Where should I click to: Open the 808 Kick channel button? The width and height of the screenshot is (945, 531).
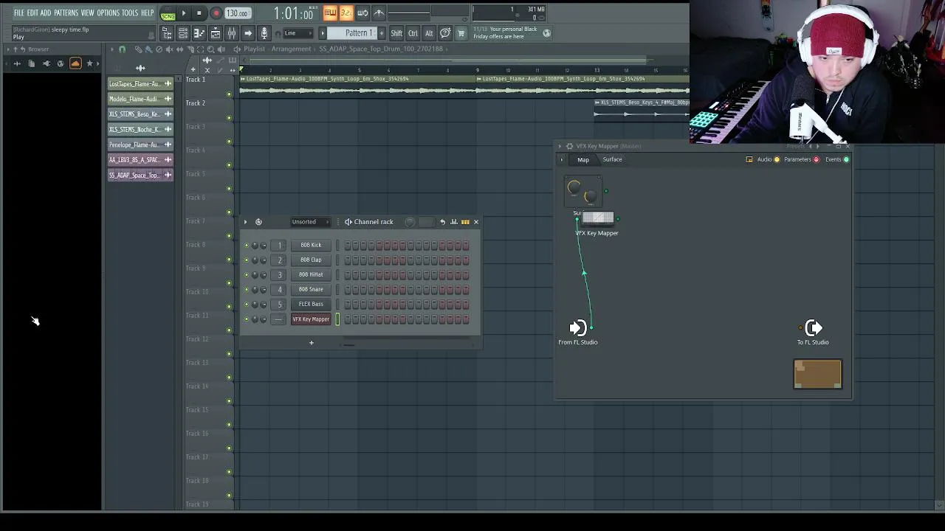point(311,245)
